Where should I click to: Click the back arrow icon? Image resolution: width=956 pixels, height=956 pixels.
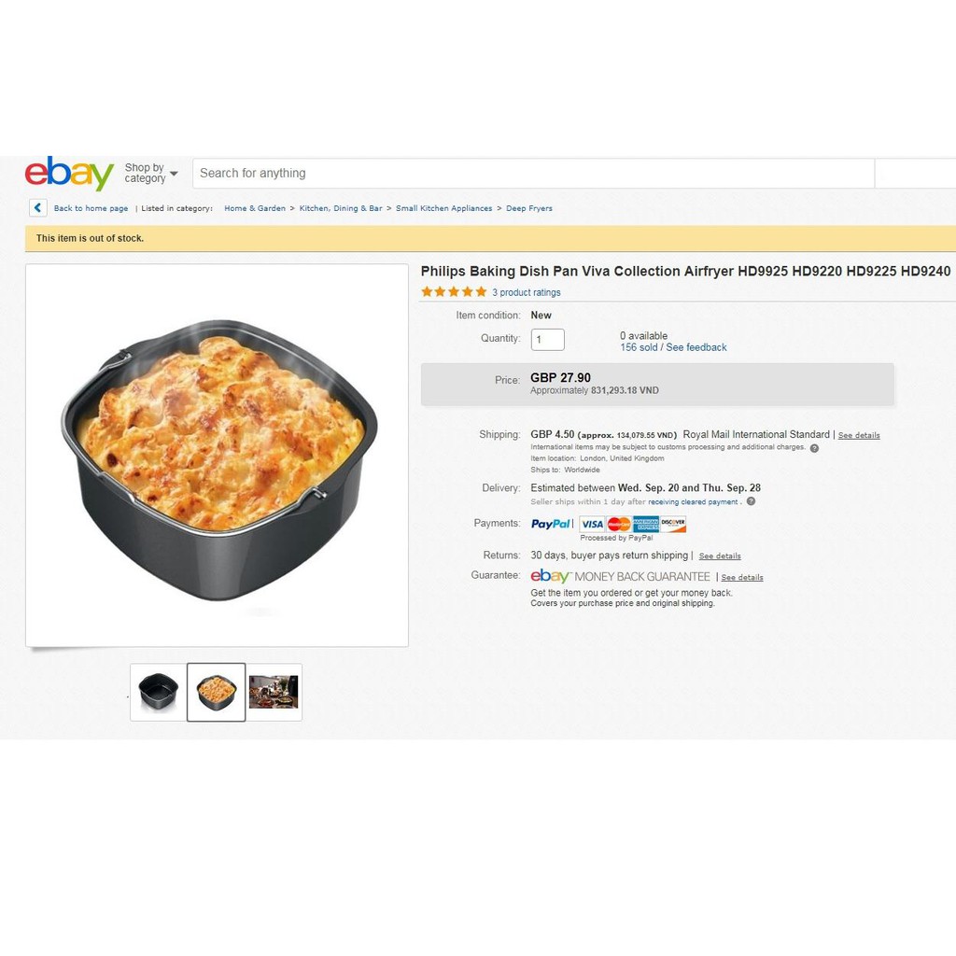(x=37, y=208)
